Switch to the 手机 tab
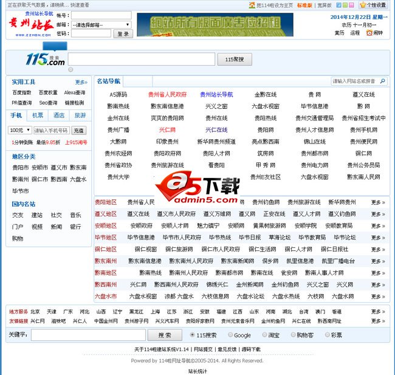The height and width of the screenshot is (375, 395). click(16, 115)
